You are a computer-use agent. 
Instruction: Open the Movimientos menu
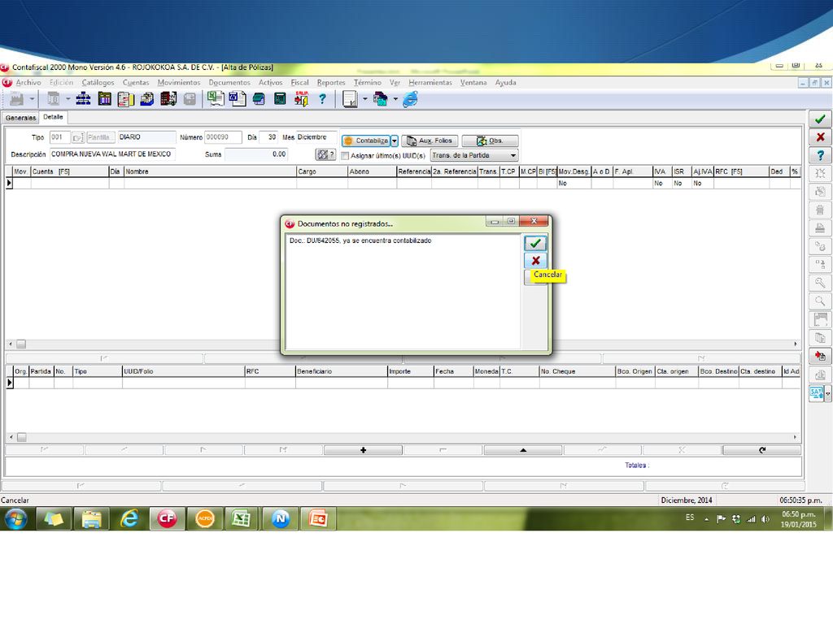(178, 83)
